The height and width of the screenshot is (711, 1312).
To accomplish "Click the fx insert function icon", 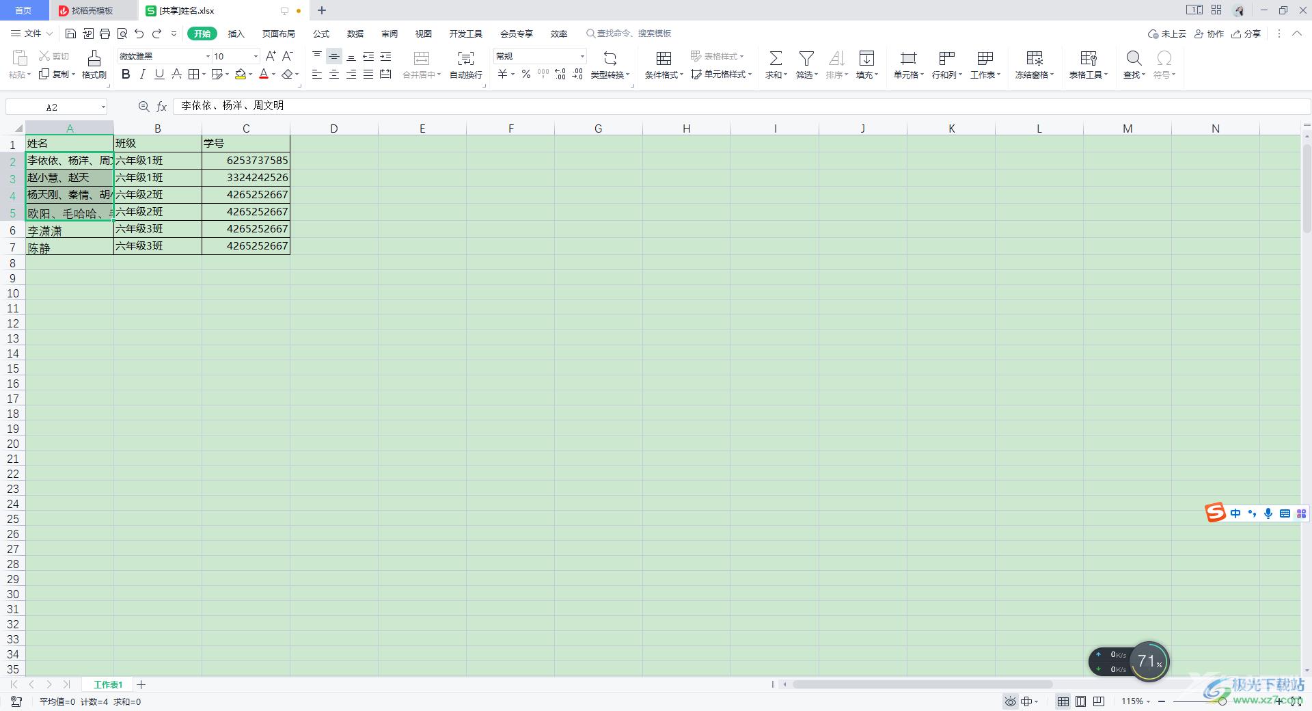I will 162,107.
